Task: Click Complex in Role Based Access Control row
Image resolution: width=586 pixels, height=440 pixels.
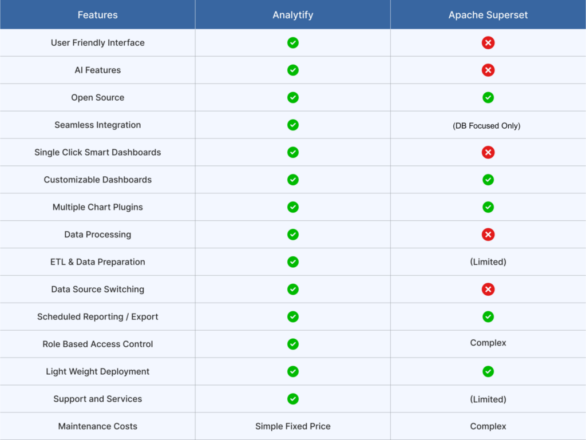Action: click(x=488, y=343)
